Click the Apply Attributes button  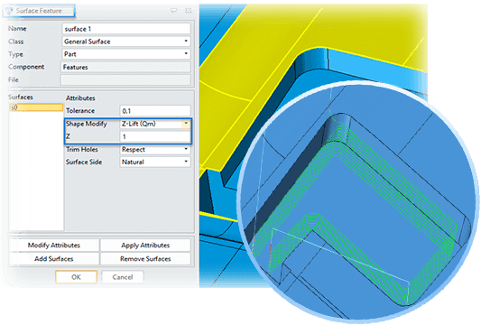pos(145,246)
